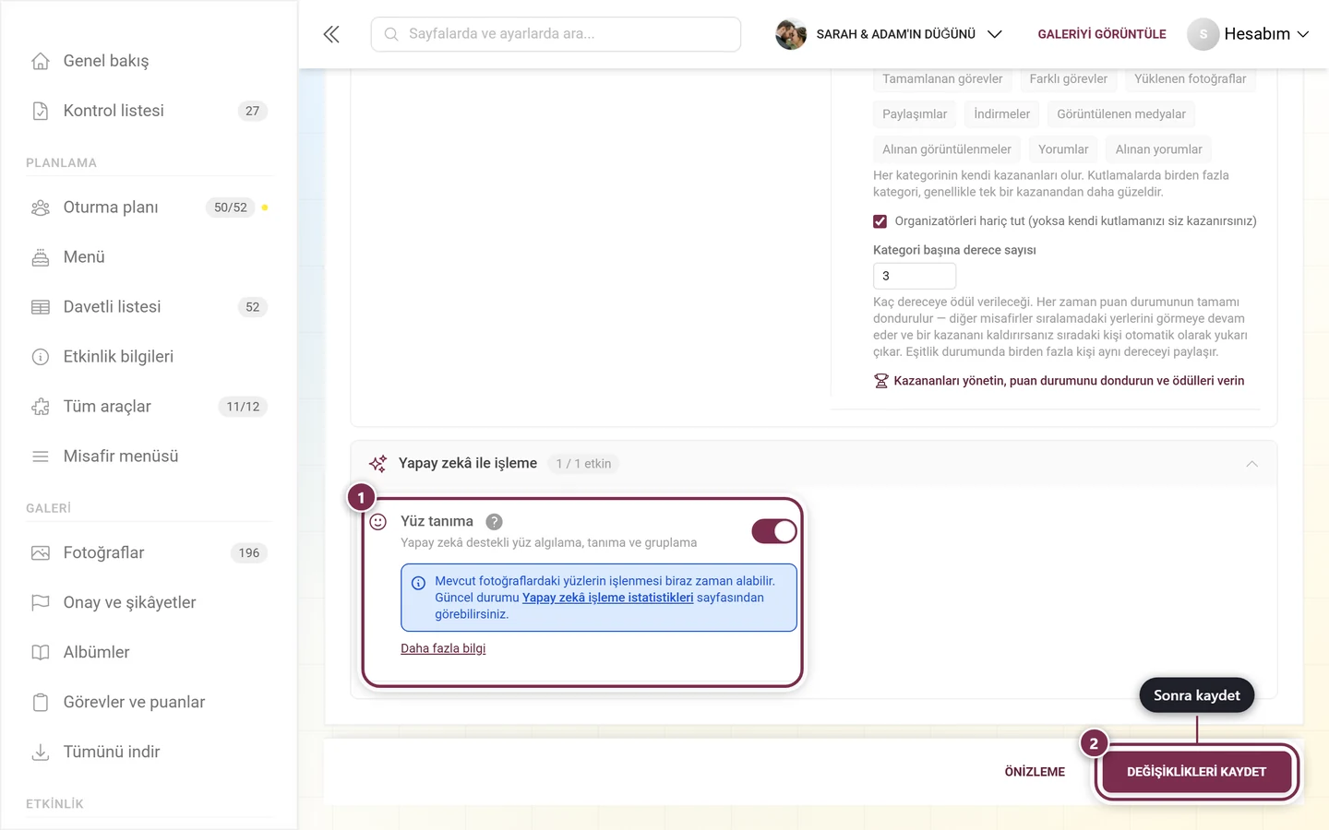Viewport: 1329px width, 830px height.
Task: Follow the Yapay zekâ işleme istatistikleri link
Action: click(x=607, y=598)
